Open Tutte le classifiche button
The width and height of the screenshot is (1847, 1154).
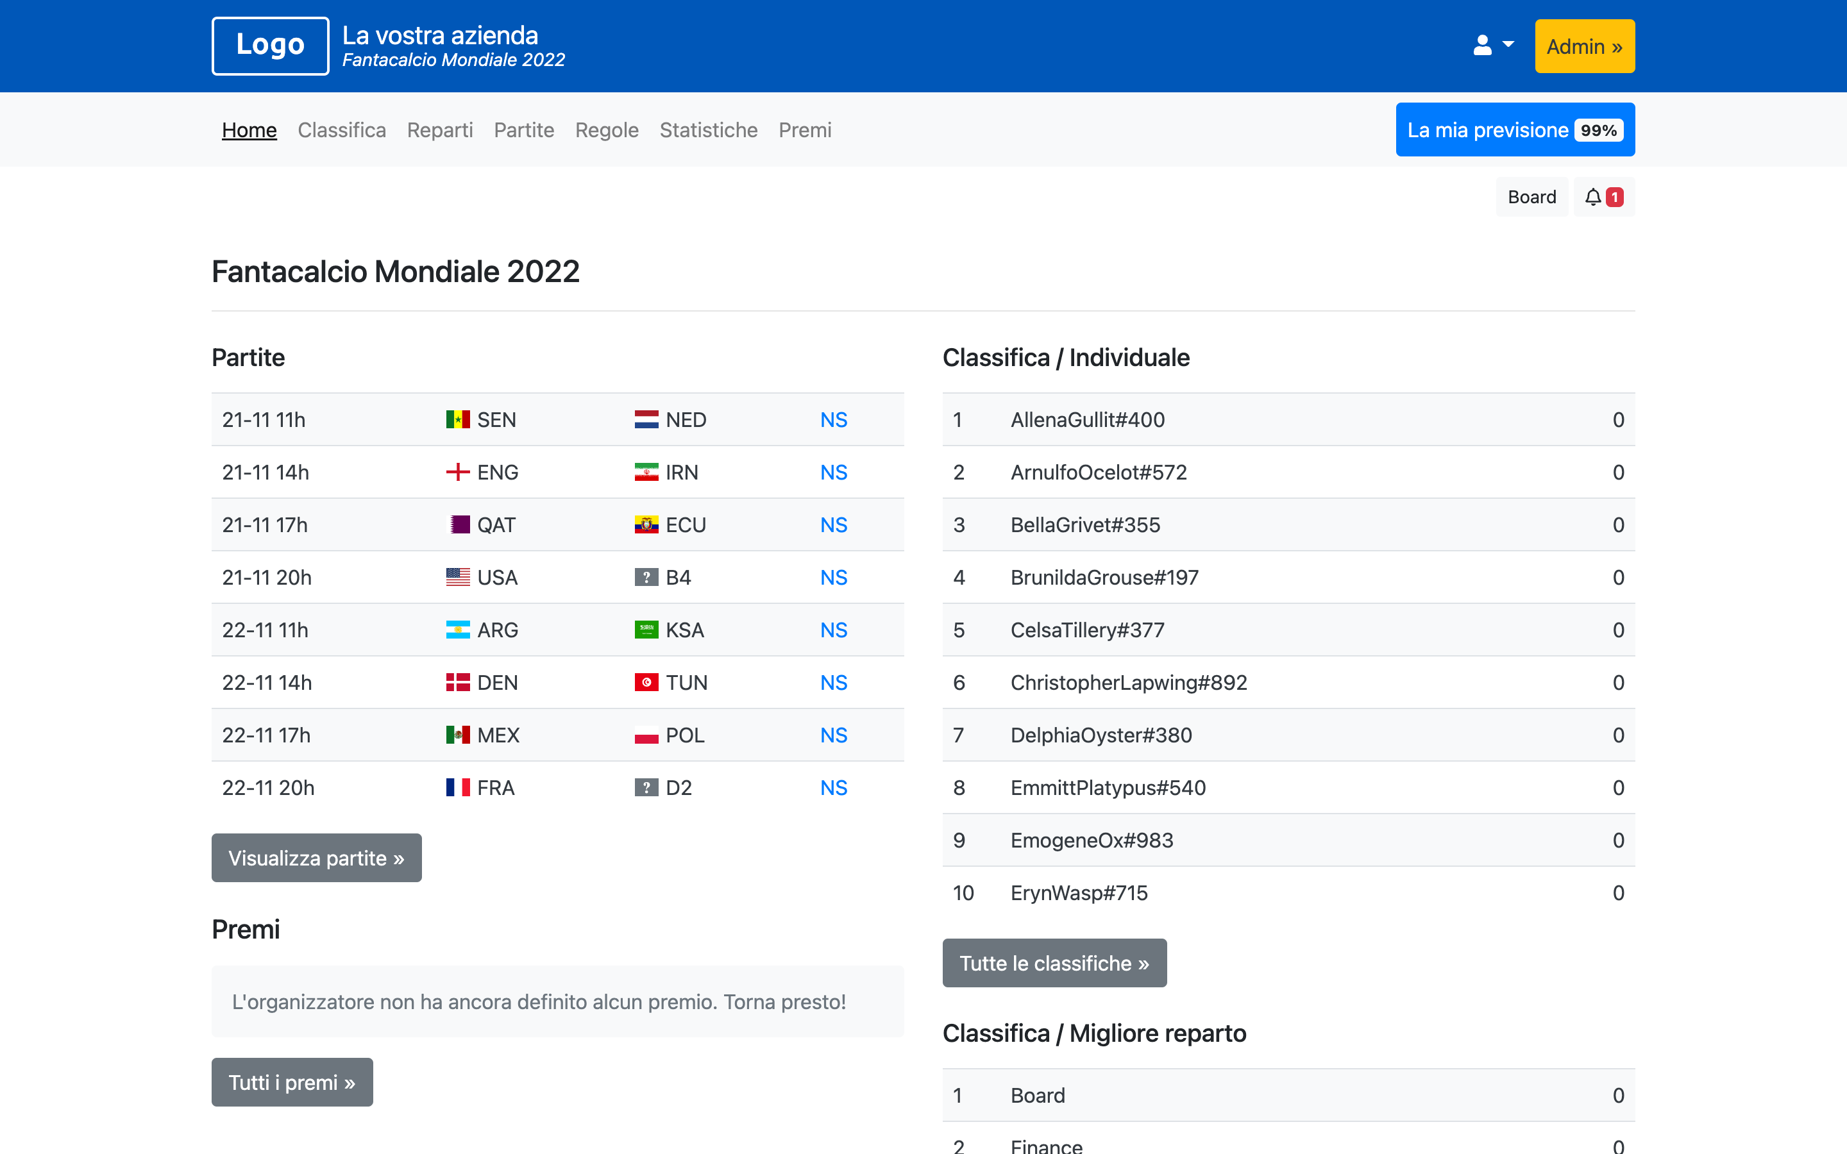[1053, 963]
